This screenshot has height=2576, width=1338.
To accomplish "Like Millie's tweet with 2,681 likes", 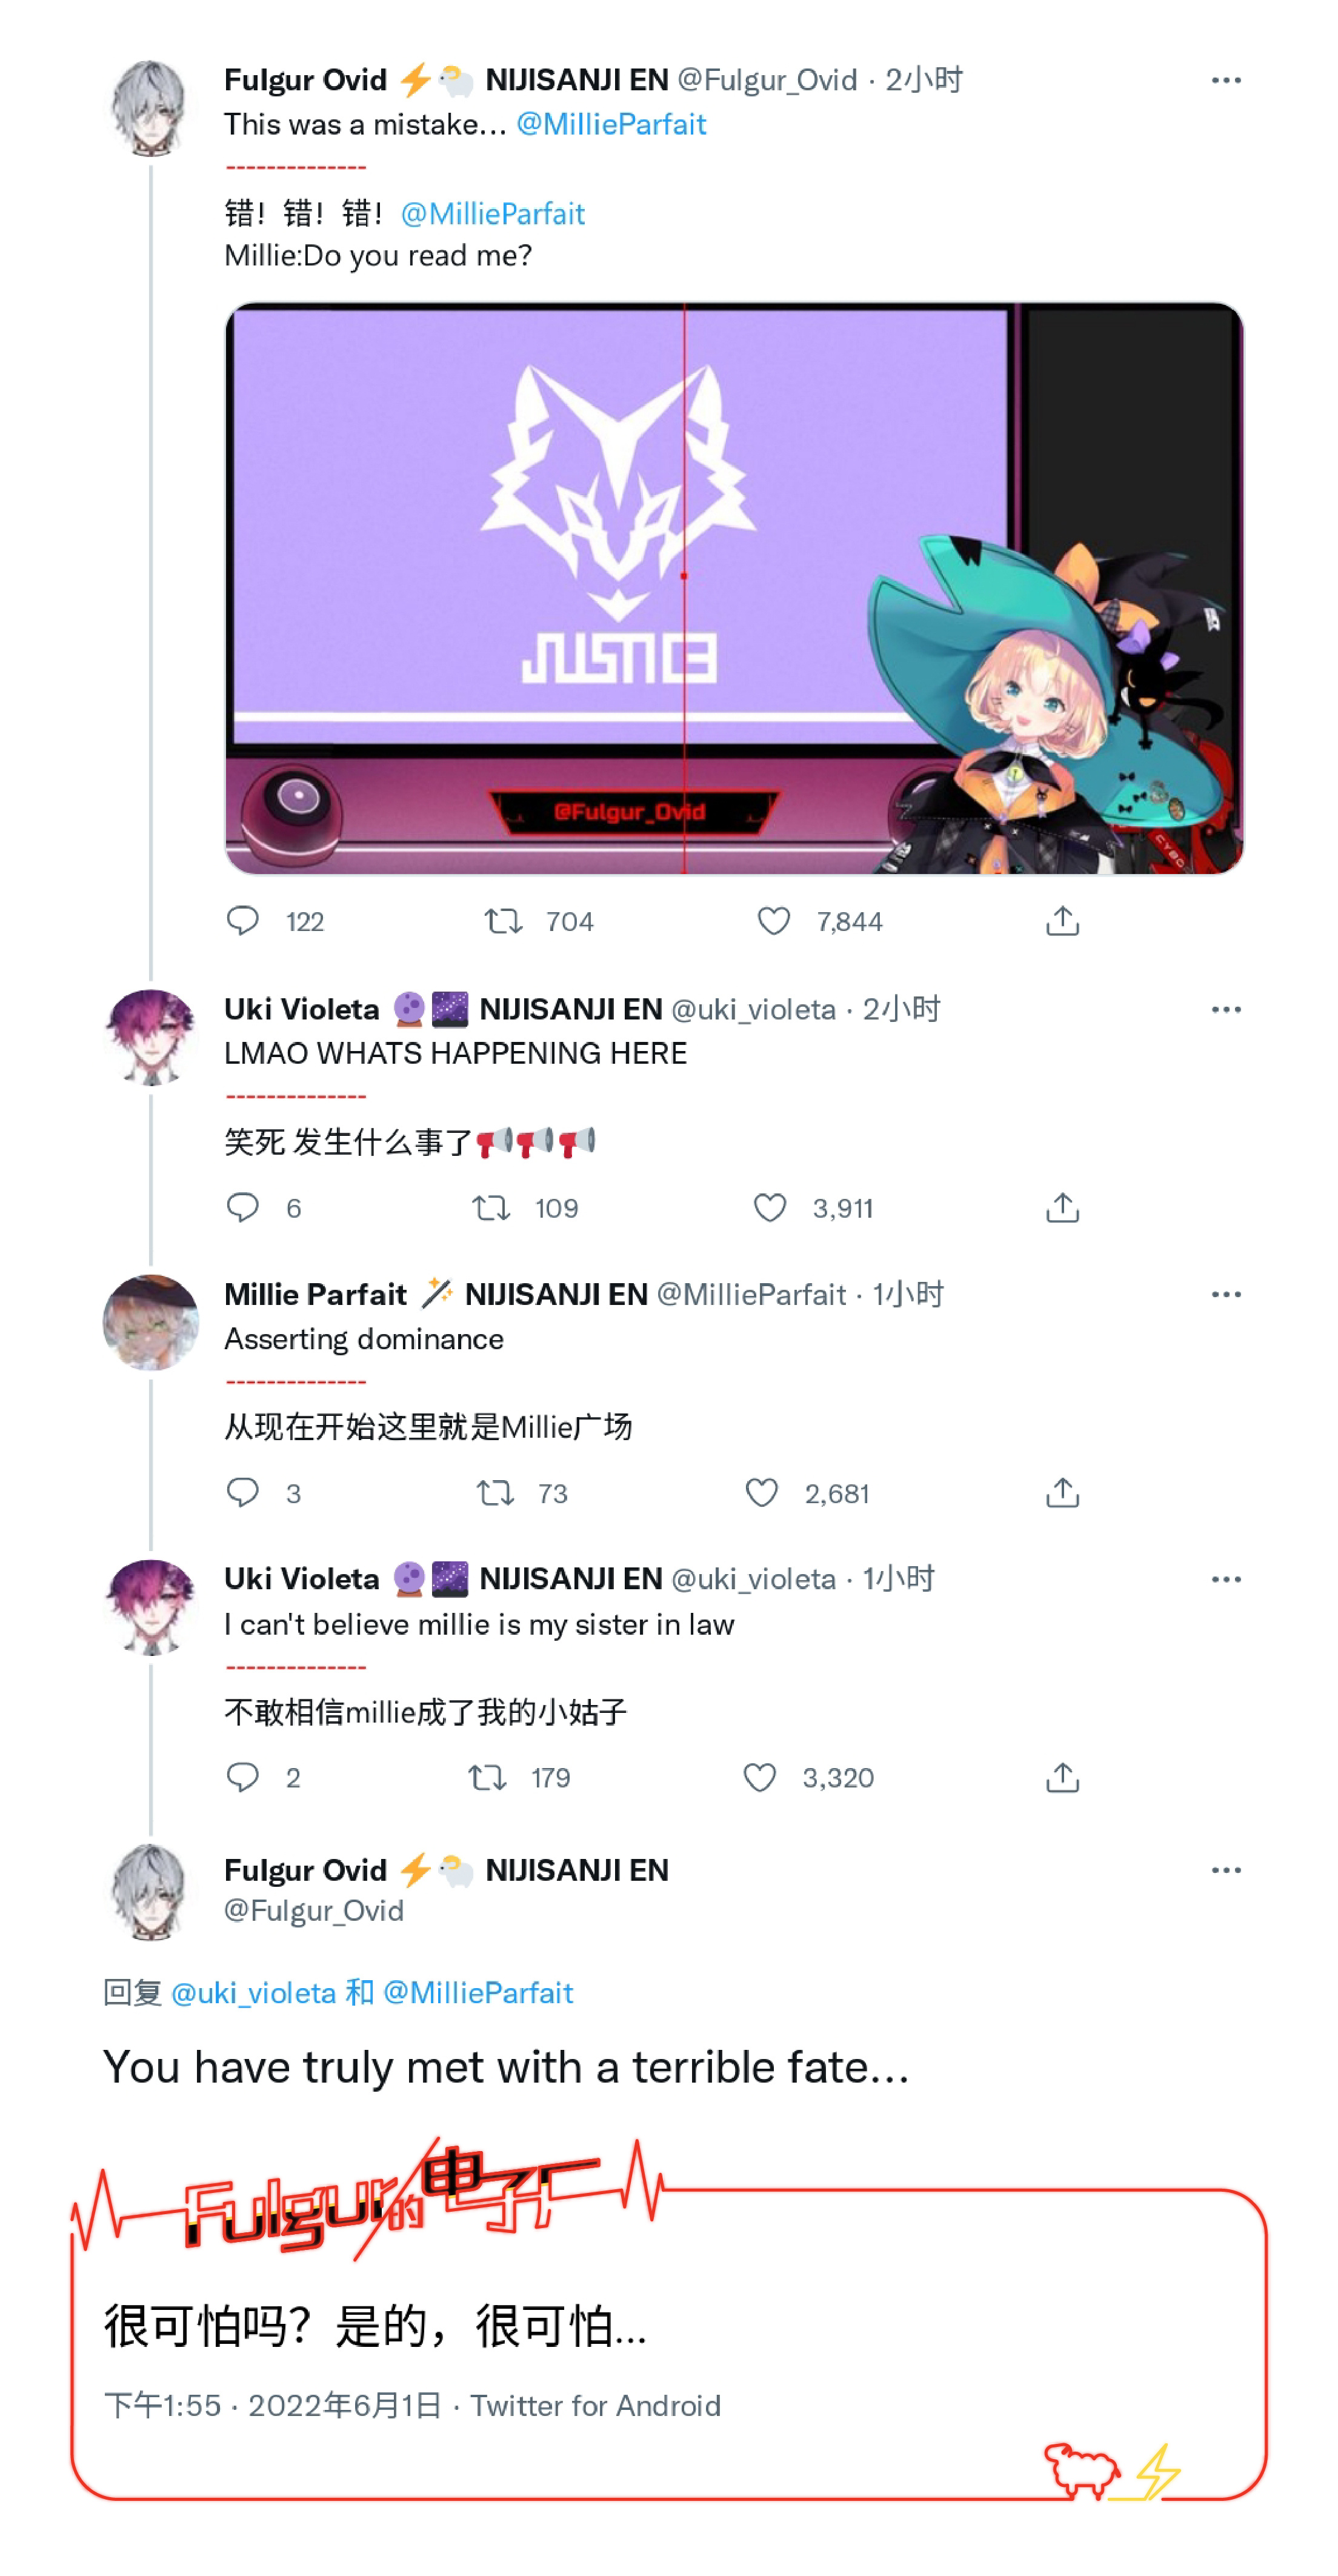I will coord(761,1492).
